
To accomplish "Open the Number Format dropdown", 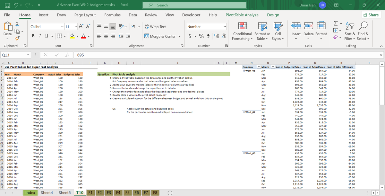I will coord(206,26).
